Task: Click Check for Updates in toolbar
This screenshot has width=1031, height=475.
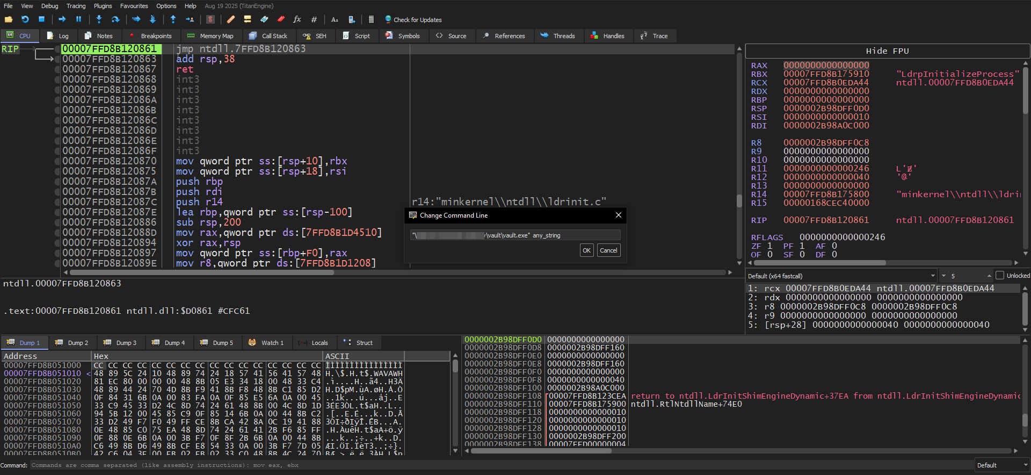Action: tap(413, 20)
